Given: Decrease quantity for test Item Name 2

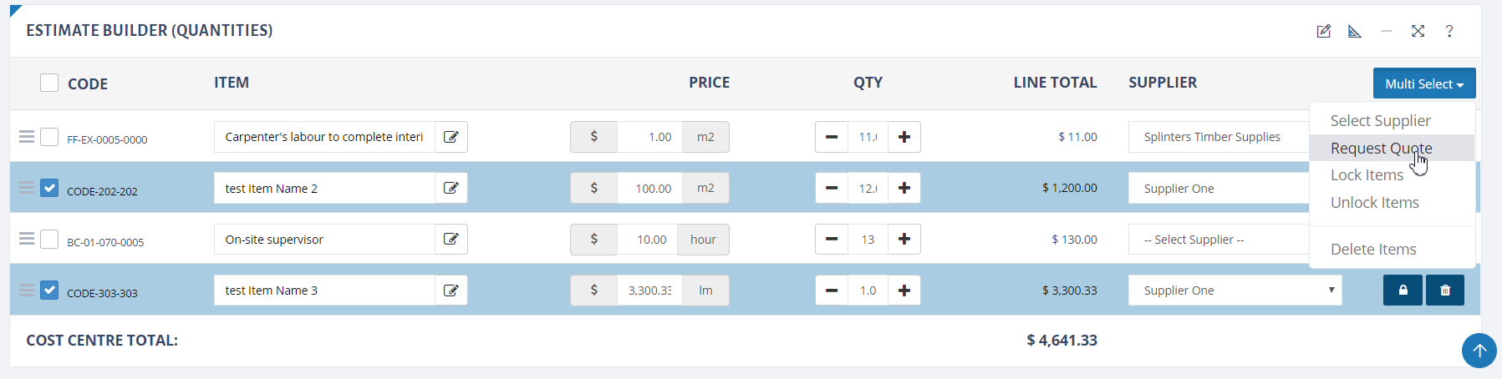Looking at the screenshot, I should tap(832, 189).
